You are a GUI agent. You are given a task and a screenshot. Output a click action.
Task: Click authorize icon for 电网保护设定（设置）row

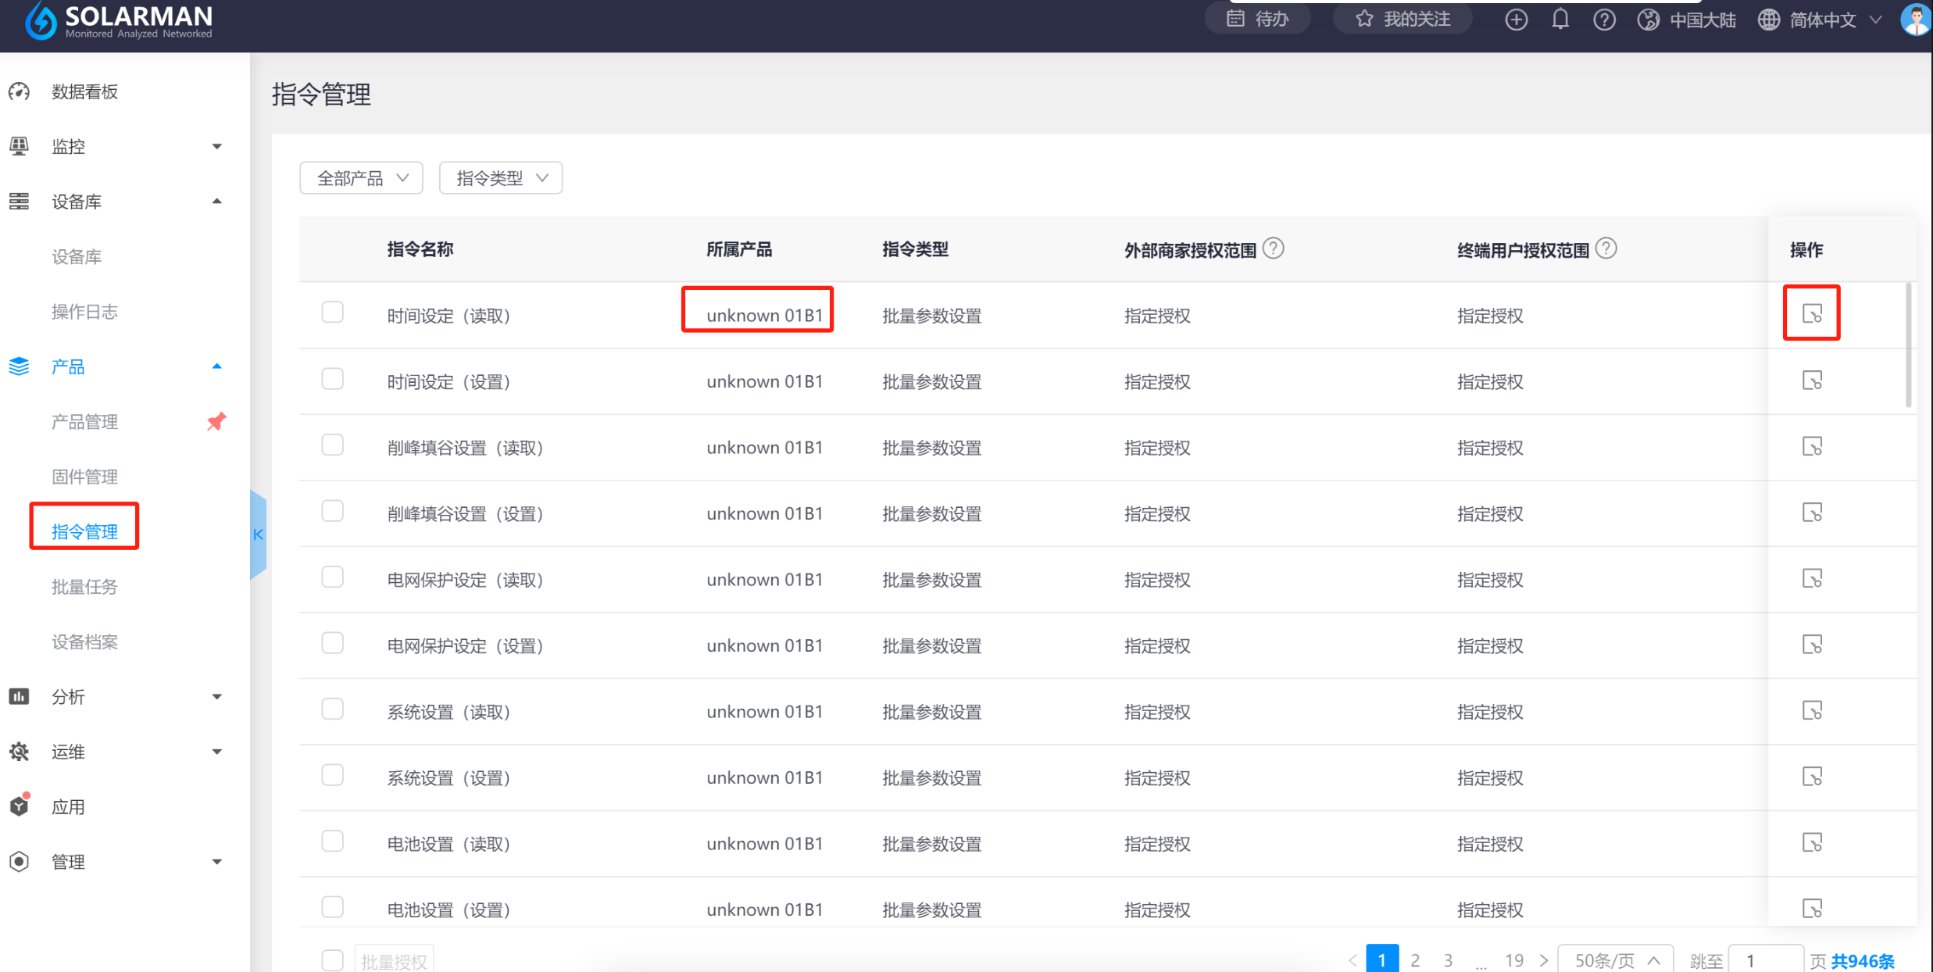click(x=1811, y=645)
